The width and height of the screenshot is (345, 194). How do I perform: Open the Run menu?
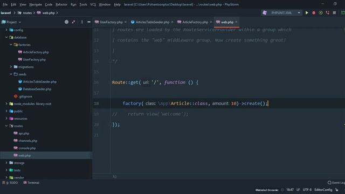click(x=73, y=4)
